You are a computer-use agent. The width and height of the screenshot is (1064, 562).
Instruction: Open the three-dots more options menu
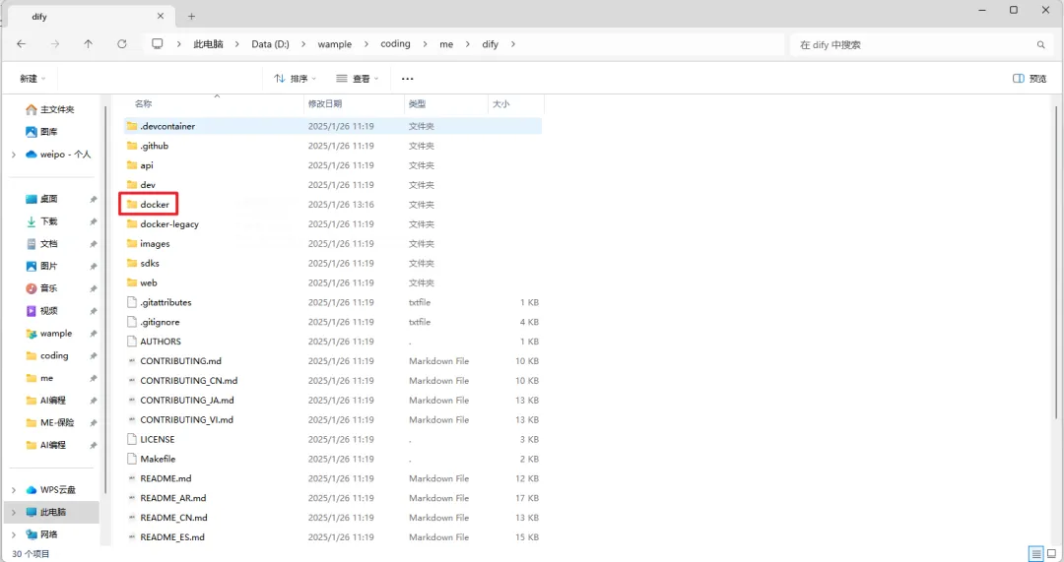click(408, 79)
